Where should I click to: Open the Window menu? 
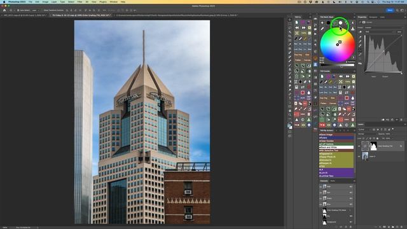113,2
